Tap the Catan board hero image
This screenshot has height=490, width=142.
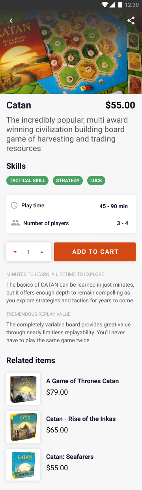tap(71, 52)
